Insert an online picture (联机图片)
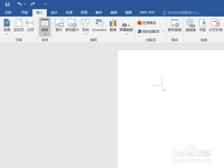 [72, 25]
